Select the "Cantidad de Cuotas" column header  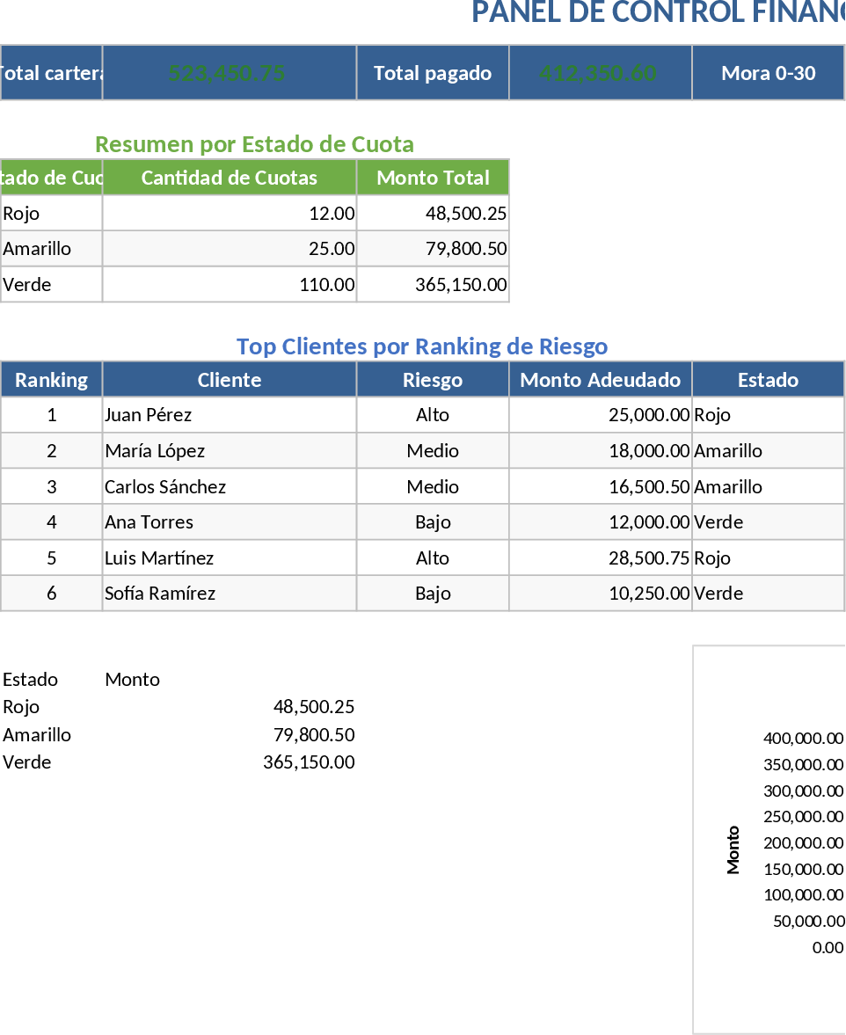(229, 178)
